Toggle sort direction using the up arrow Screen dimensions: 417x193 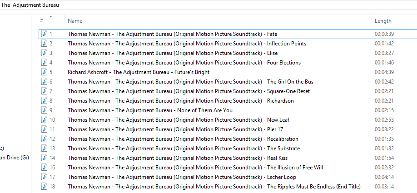50,17
